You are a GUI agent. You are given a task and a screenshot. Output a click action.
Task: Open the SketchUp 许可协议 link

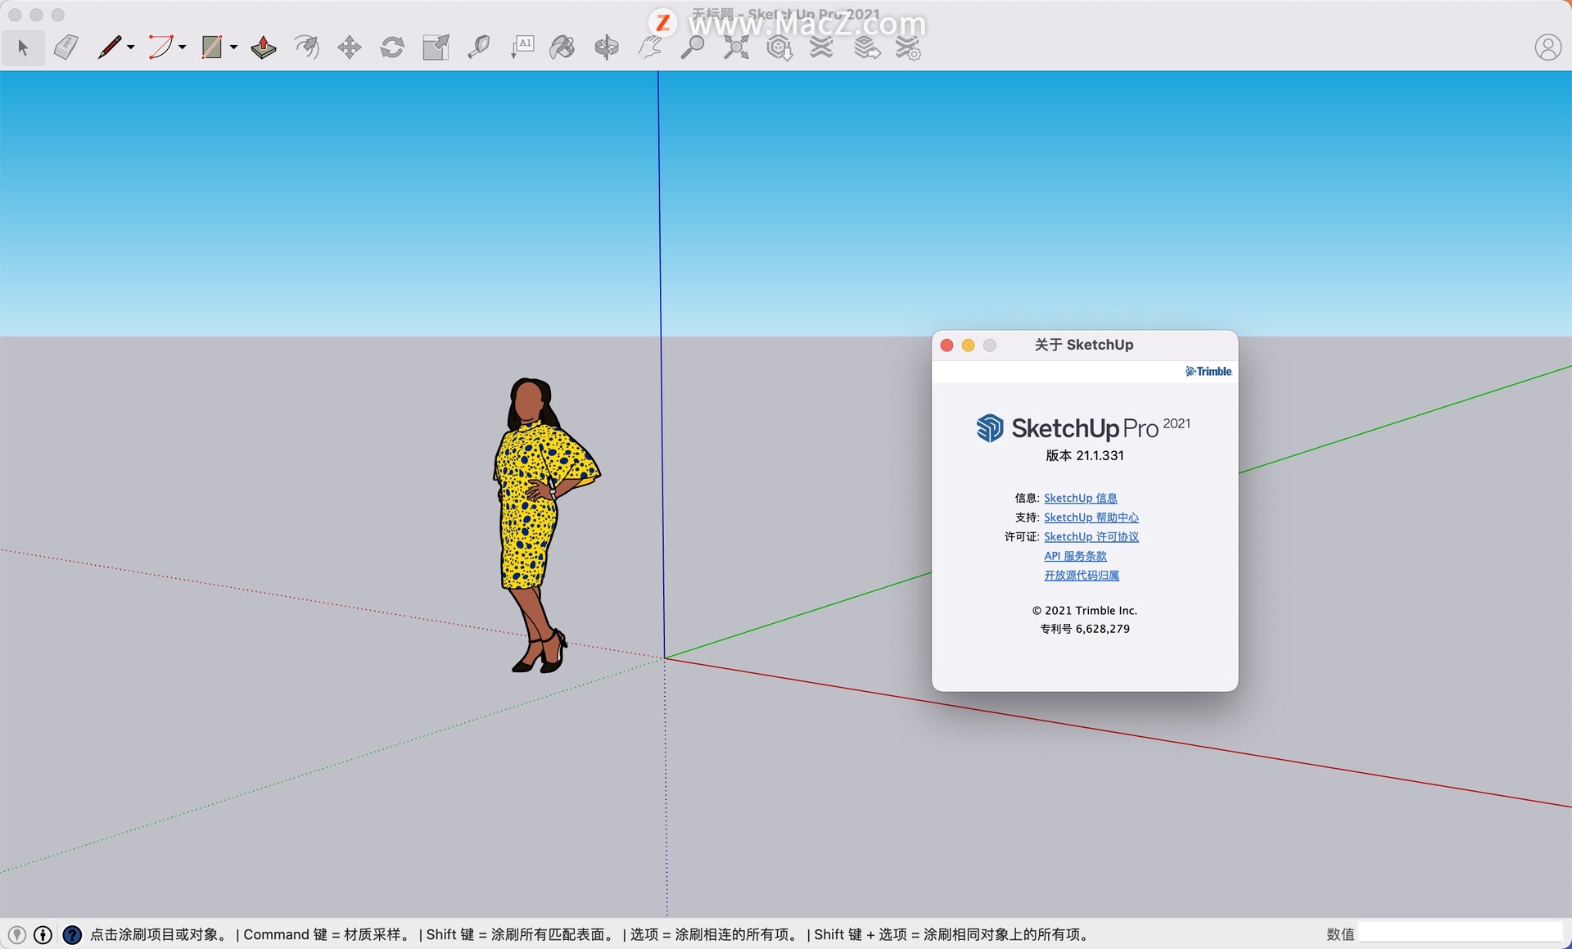tap(1091, 536)
